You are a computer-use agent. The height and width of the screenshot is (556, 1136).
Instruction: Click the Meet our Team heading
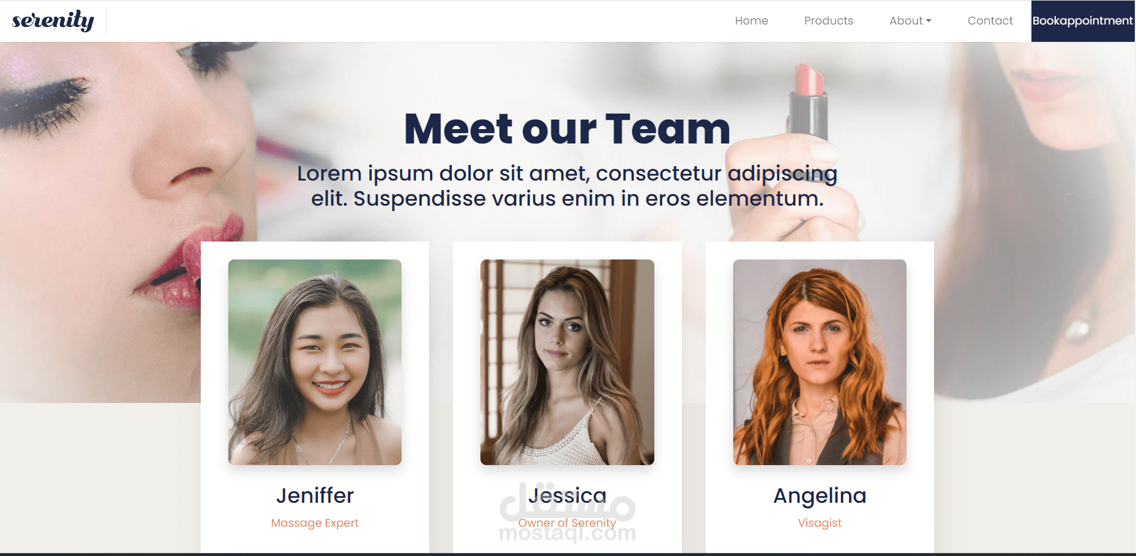[567, 129]
